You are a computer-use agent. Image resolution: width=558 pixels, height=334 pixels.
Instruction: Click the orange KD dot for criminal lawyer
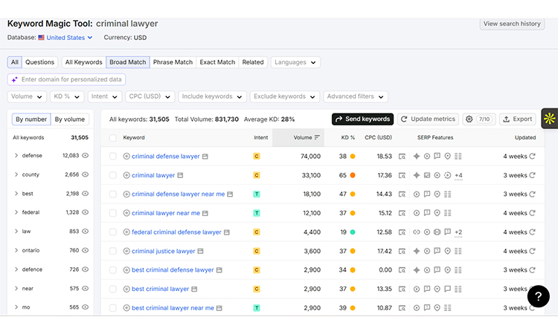pyautogui.click(x=353, y=175)
